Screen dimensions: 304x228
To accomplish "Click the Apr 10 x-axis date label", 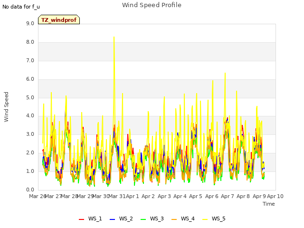I will click(275, 196).
